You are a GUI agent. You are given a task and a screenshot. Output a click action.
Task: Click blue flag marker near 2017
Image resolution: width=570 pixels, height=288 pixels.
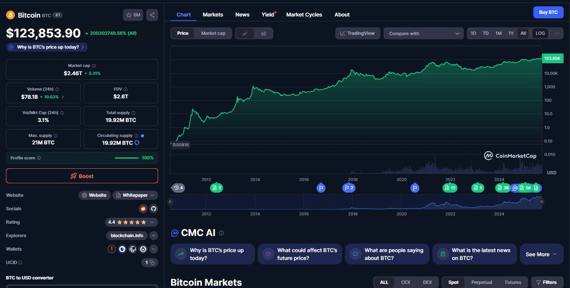pyautogui.click(x=321, y=188)
